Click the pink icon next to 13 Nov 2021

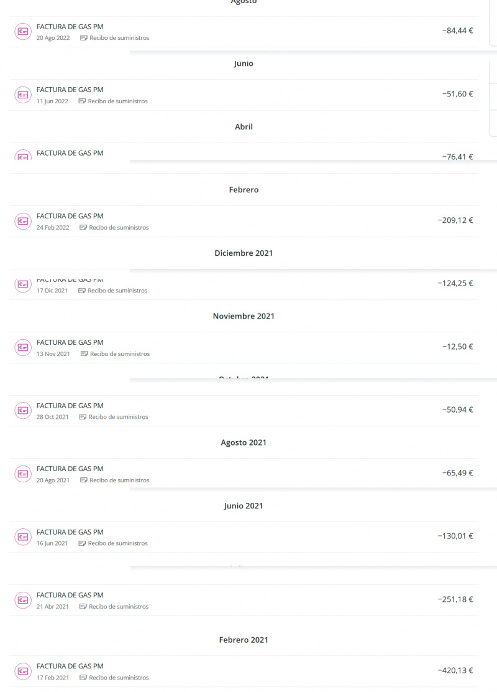(23, 347)
